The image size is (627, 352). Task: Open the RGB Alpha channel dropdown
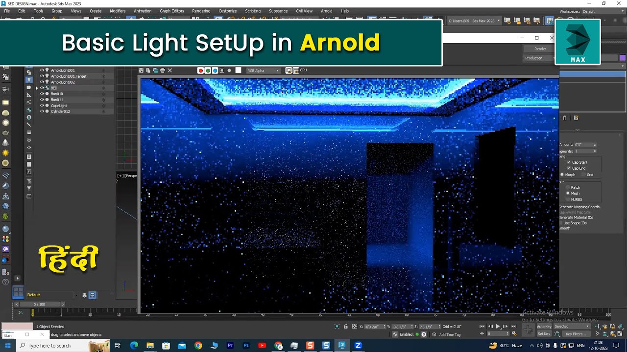click(x=263, y=70)
